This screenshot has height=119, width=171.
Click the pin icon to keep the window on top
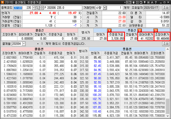145,2
